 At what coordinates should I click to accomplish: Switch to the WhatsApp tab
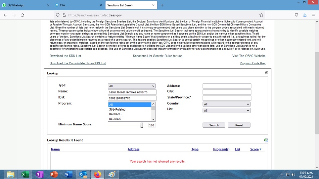coord(25,5)
